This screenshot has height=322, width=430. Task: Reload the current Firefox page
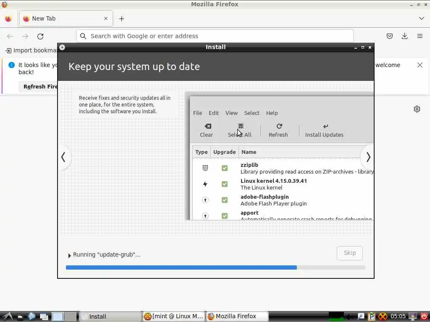(40, 36)
